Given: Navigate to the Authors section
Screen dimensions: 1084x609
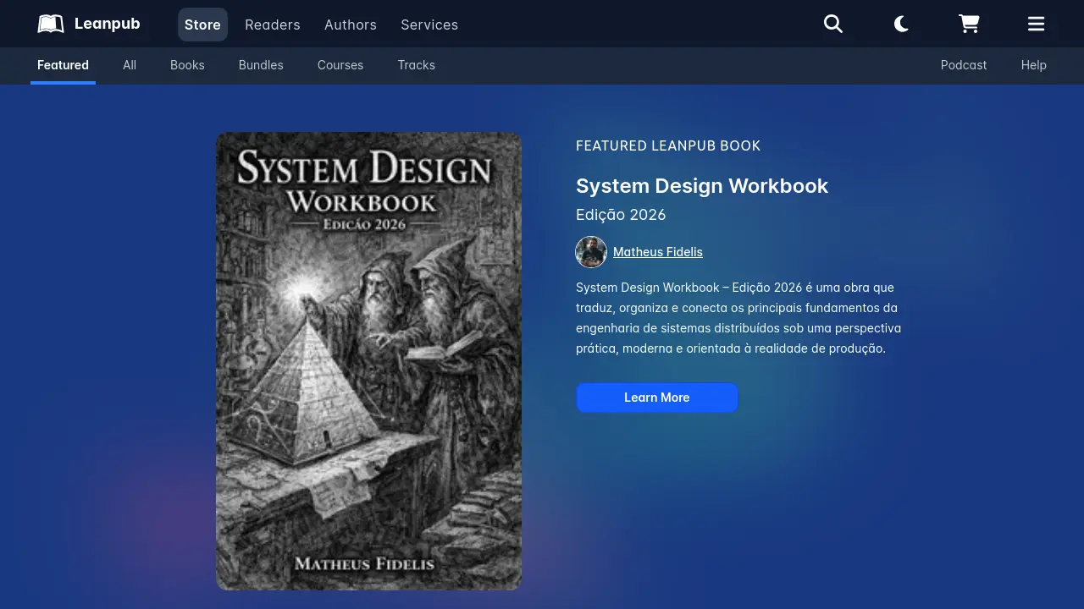Looking at the screenshot, I should (350, 25).
